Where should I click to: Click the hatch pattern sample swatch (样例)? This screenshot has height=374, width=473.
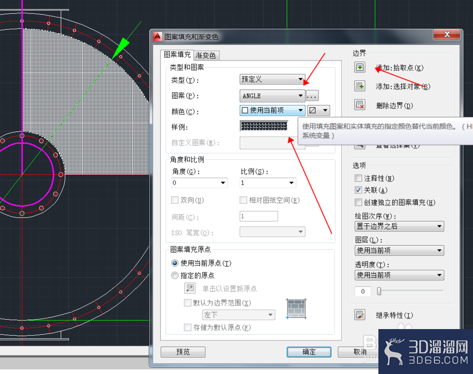pos(264,126)
